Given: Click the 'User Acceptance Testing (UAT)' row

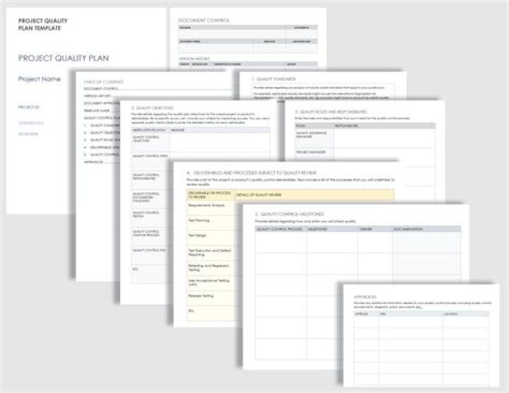Looking at the screenshot, I should tap(211, 283).
